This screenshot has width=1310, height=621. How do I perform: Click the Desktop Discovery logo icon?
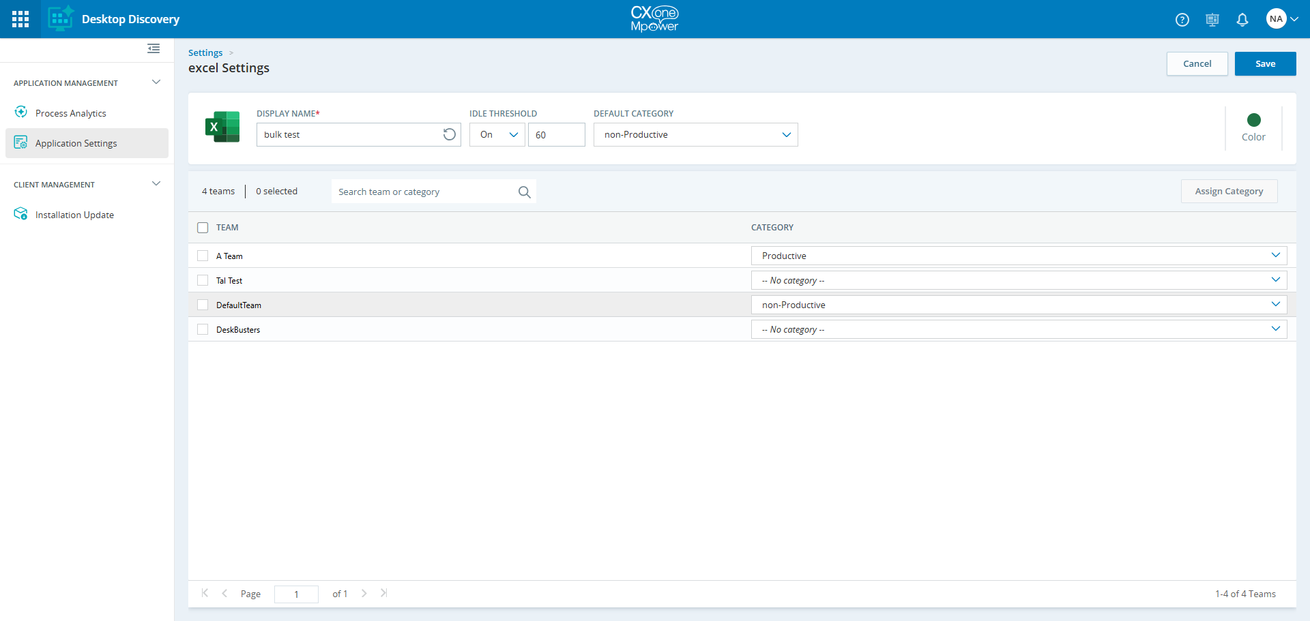coord(61,18)
